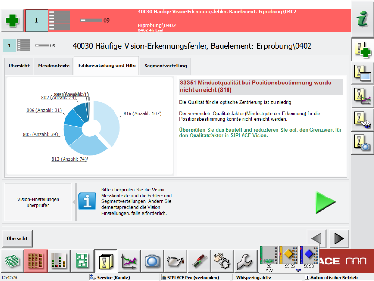Image resolution: width=374 pixels, height=281 pixels.
Task: Switch to Messkontexte tab
Action: click(54, 66)
